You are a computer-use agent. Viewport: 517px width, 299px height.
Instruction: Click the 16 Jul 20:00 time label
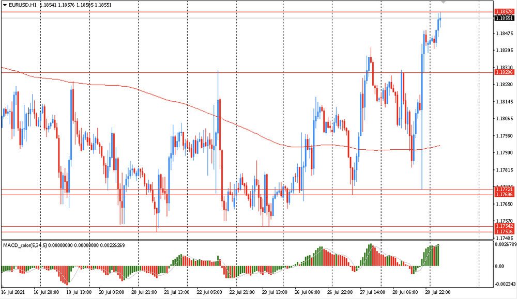coord(46,292)
